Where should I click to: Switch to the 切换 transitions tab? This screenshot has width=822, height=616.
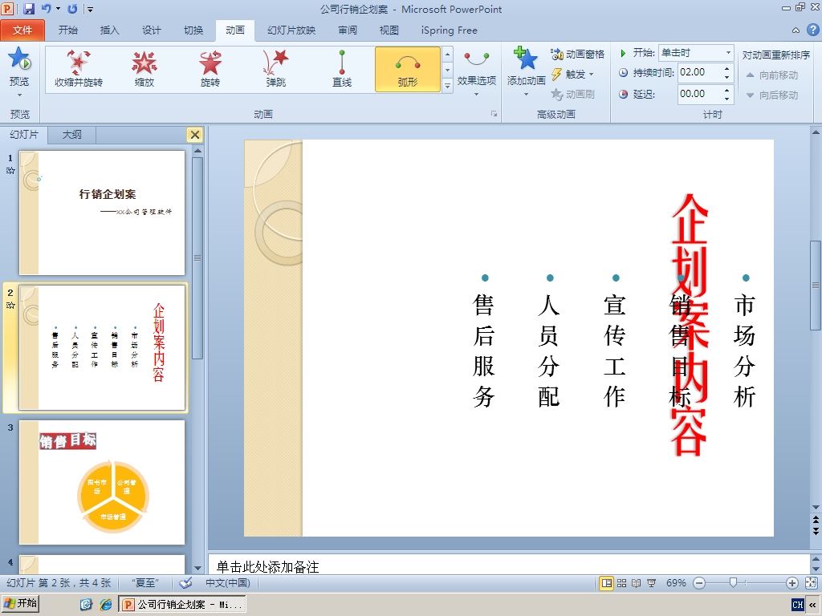[193, 30]
